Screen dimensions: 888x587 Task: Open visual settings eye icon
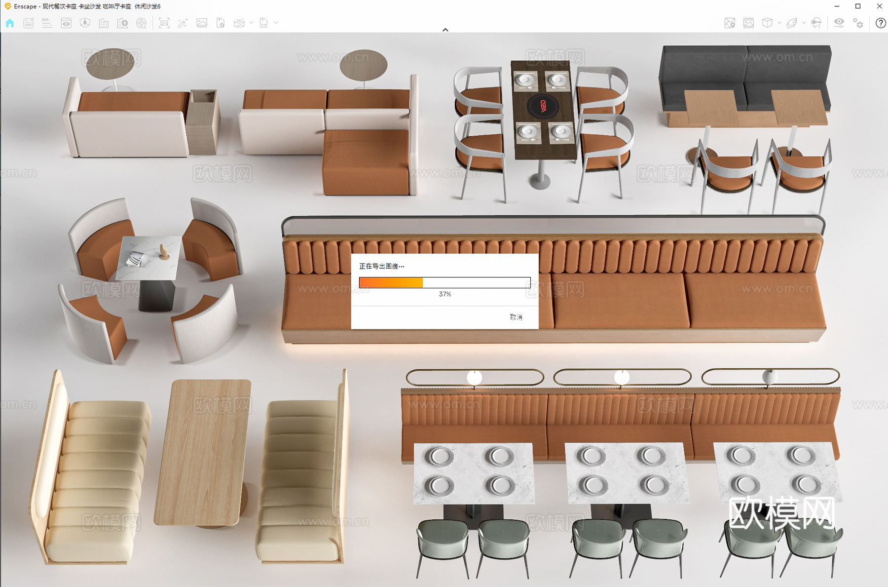pos(839,23)
